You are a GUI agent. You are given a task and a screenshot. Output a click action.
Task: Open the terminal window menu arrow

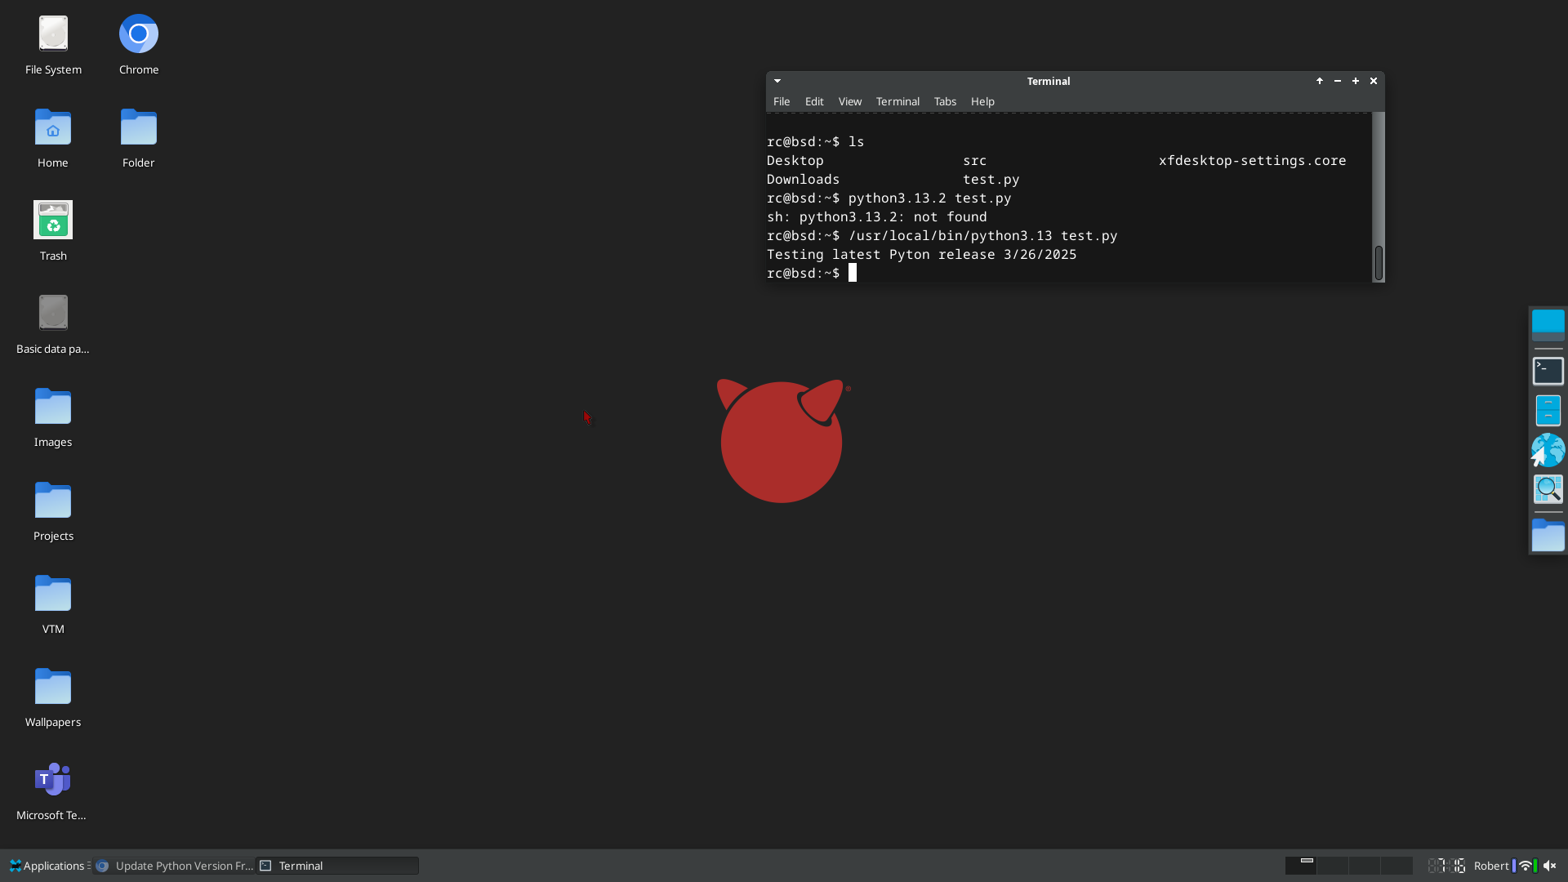pos(777,81)
